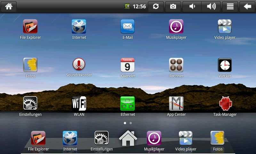Select first home screen page dot
Screen dimensions: 256x154
click(125, 123)
